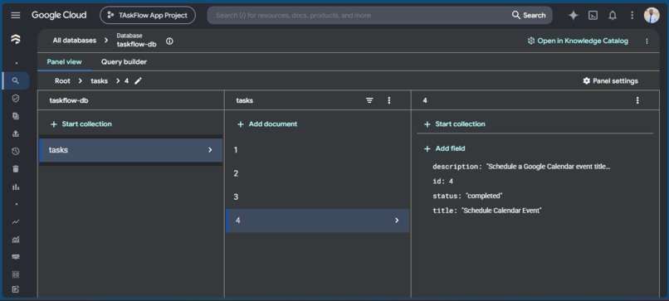The image size is (669, 301).
Task: Select document 3
Action: pyautogui.click(x=317, y=197)
